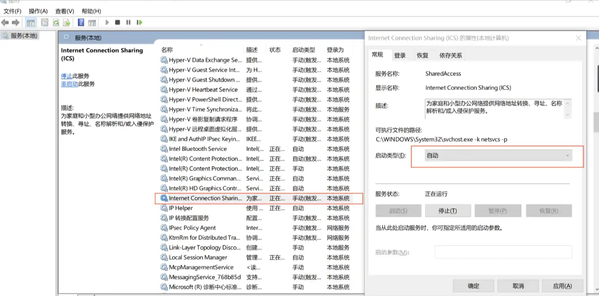Viewport: 599px width, 296px height.
Task: Open the 启动类型 dropdown showing 自动
Action: tap(498, 156)
